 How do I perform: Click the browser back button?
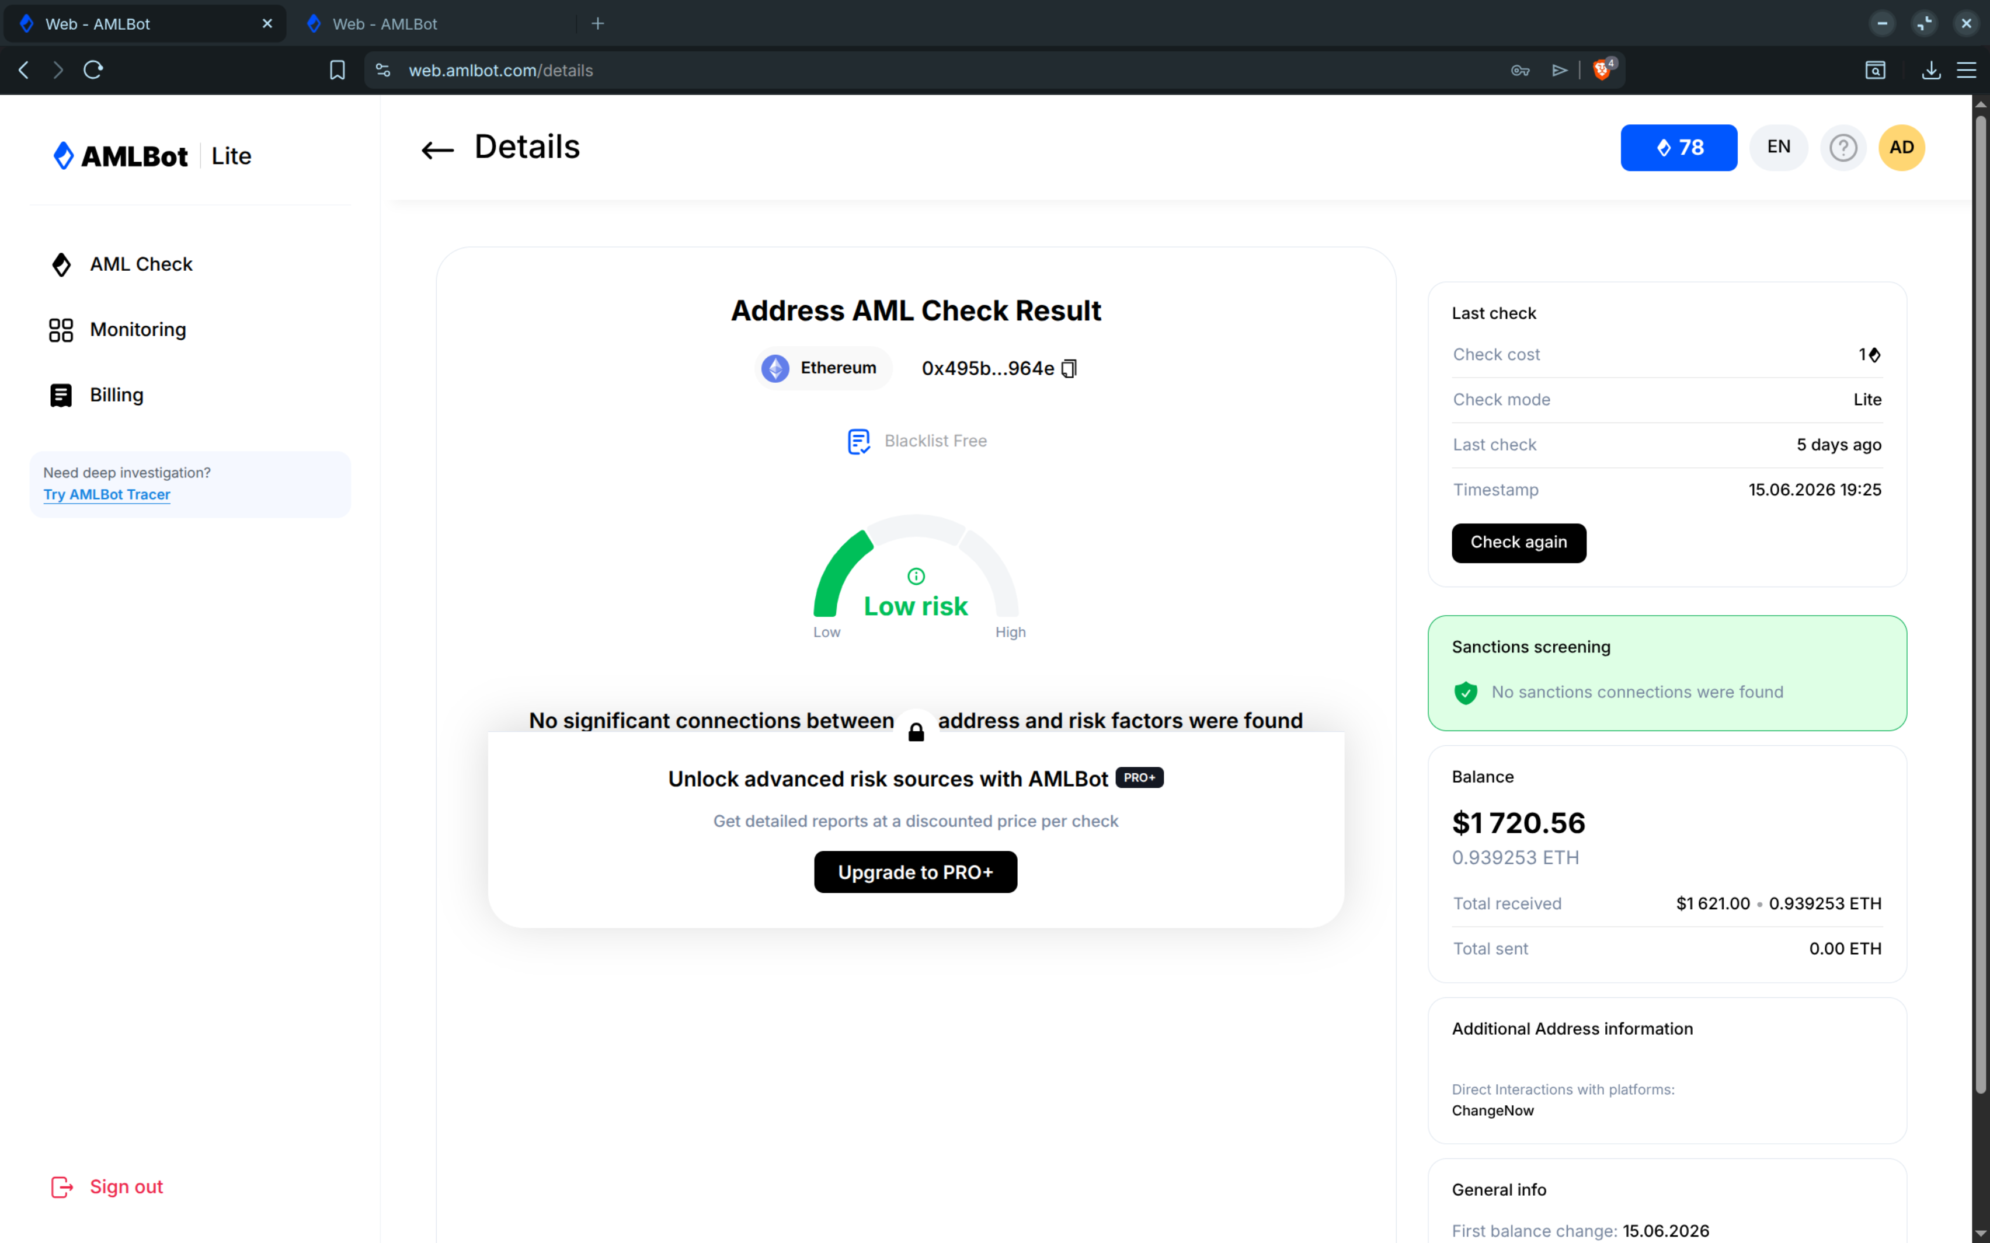[x=24, y=70]
